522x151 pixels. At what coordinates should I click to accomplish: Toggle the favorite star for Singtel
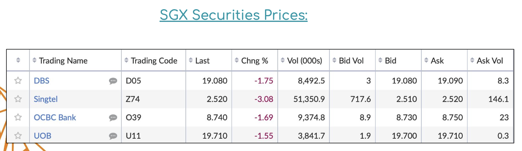18,99
